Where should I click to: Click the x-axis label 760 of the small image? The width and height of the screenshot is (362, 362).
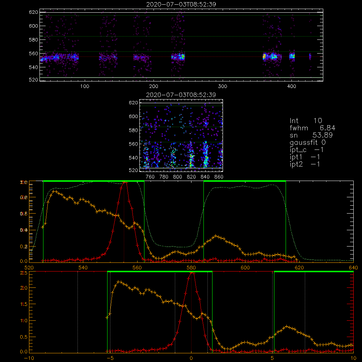click(150, 177)
